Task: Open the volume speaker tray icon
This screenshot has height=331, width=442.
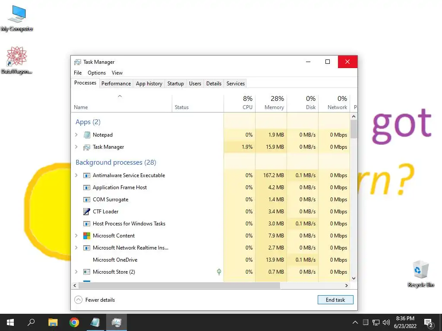Action: pyautogui.click(x=386, y=322)
